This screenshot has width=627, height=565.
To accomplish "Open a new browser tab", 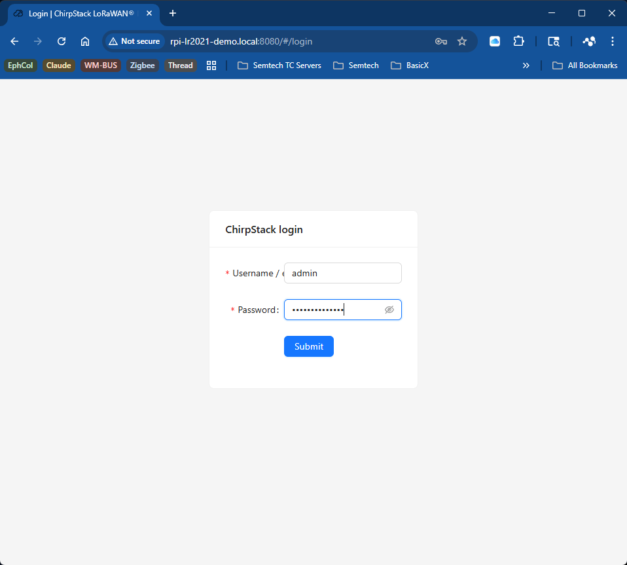I will click(x=172, y=13).
